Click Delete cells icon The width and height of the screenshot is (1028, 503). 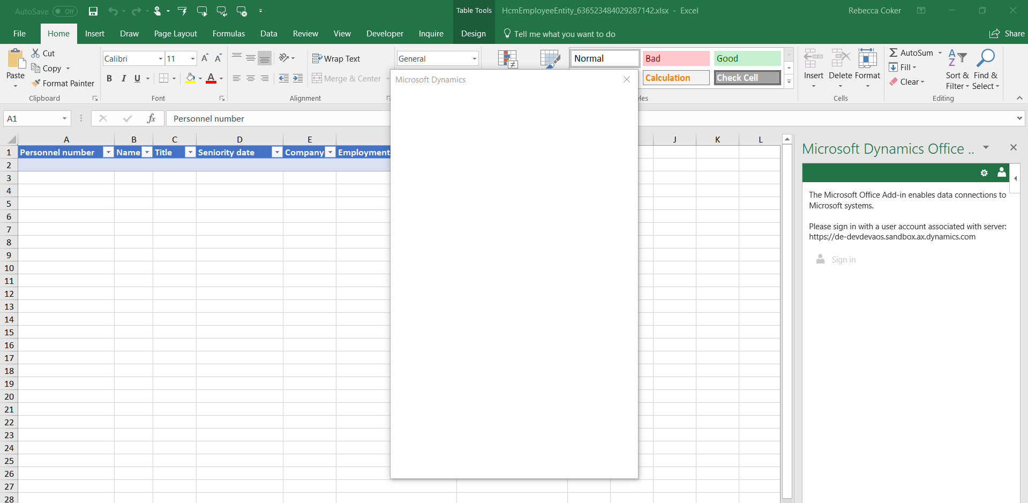tap(841, 58)
